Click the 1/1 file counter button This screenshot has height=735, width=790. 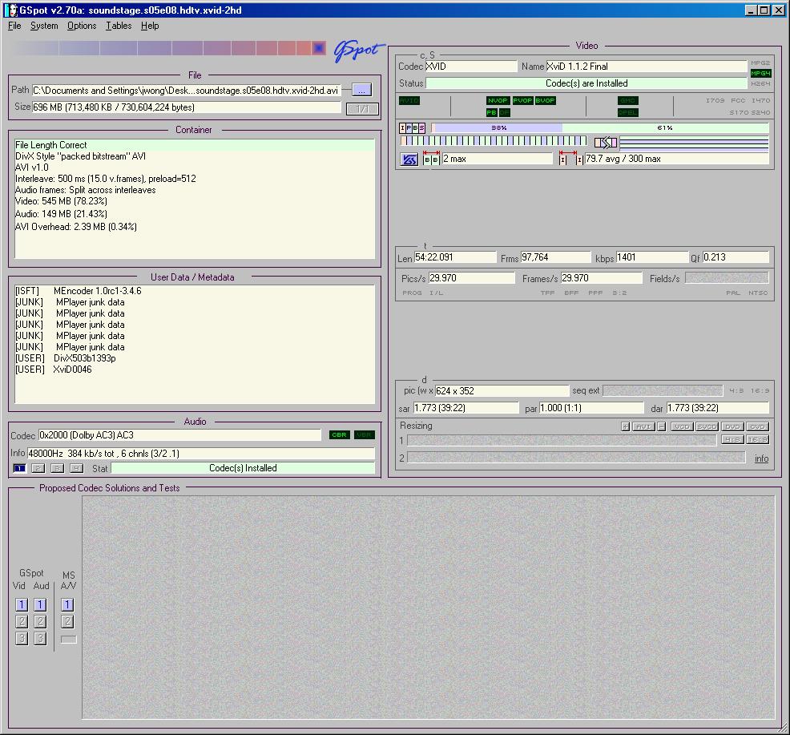click(x=362, y=108)
